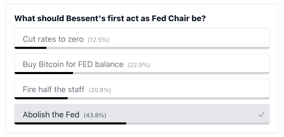The height and width of the screenshot is (137, 284).
Task: Click the 20.8% result label
Action: click(x=100, y=90)
